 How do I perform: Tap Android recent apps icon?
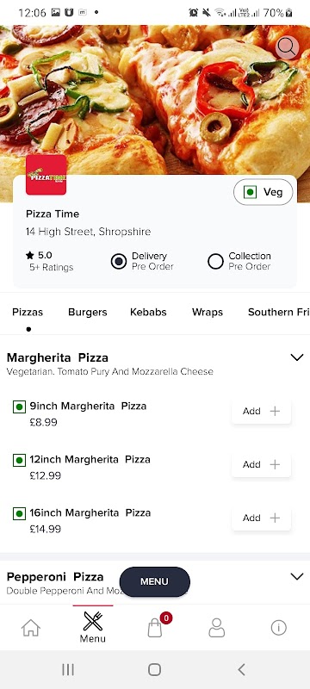[x=68, y=669]
